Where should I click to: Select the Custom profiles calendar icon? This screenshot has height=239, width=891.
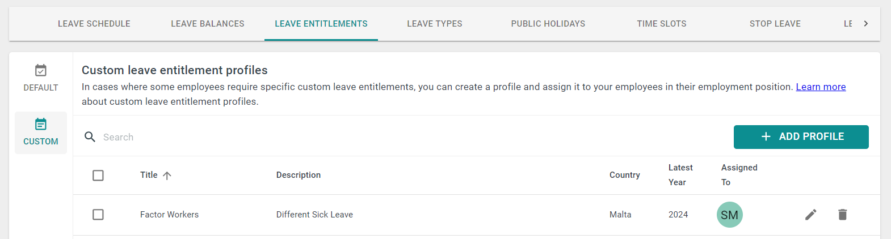coord(41,124)
